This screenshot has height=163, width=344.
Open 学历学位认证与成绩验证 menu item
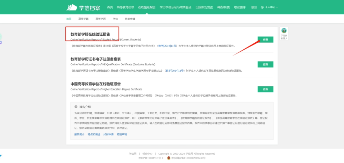pyautogui.click(x=176, y=7)
